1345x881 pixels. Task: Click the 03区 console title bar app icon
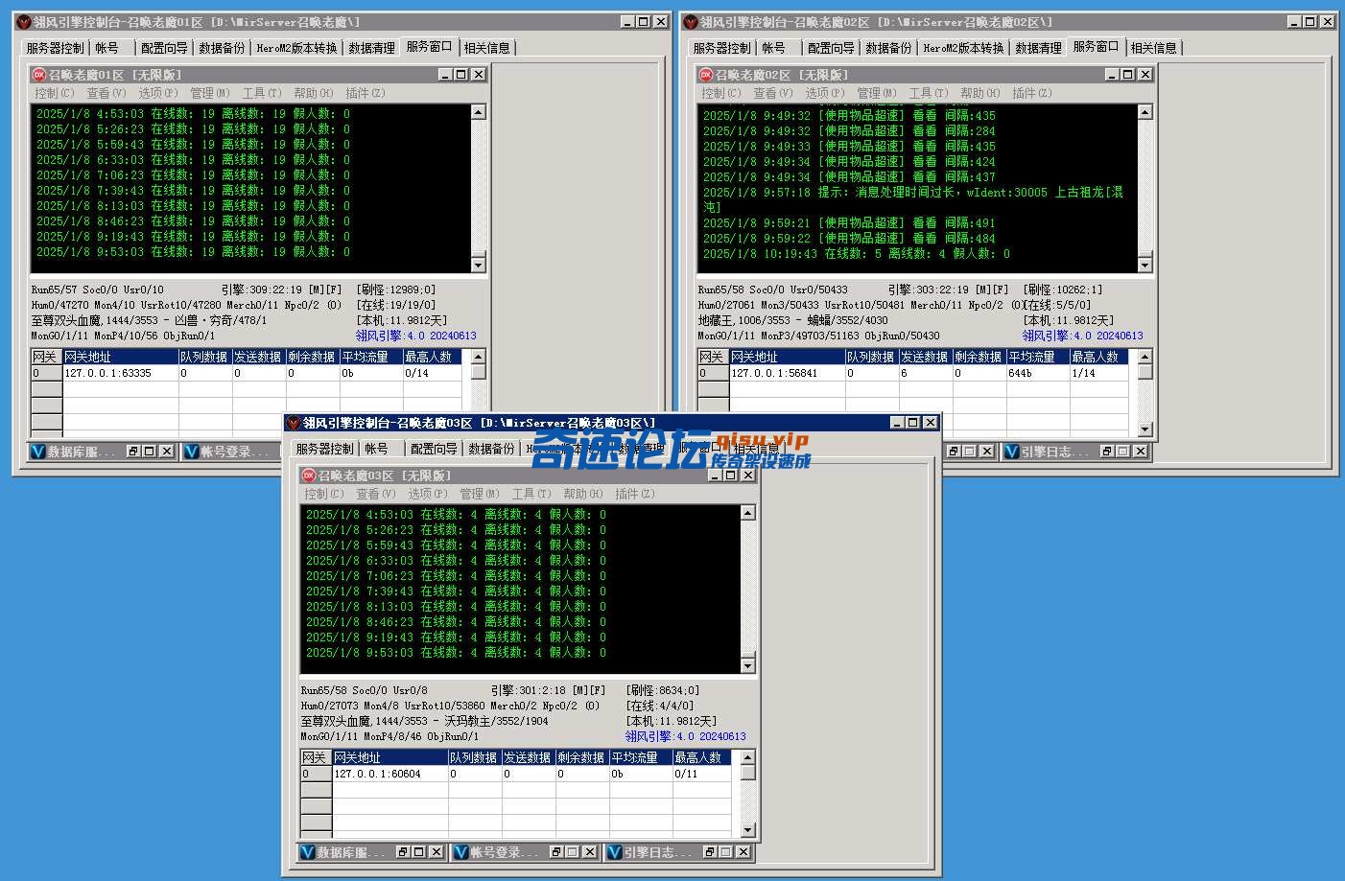[294, 423]
